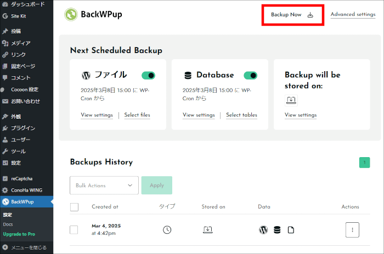Click the Backup Now button

pos(292,15)
